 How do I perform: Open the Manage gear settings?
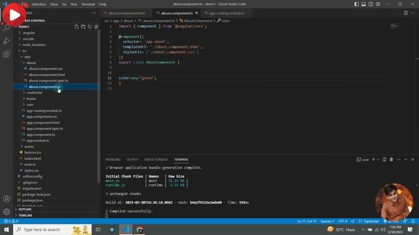[7, 211]
